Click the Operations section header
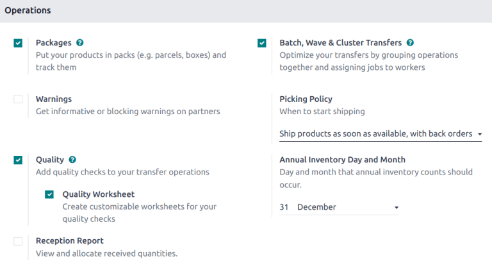 (28, 11)
